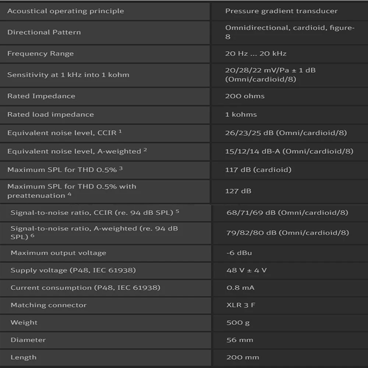The width and height of the screenshot is (368, 368).
Task: Select the Pressure gradient transducer value
Action: point(281,11)
